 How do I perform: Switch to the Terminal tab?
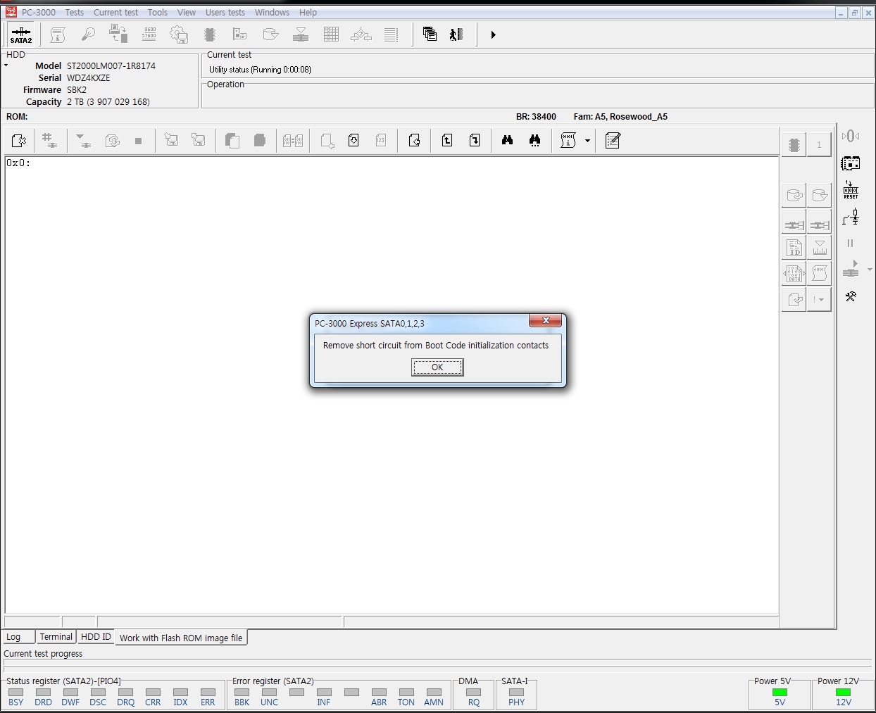coord(56,636)
